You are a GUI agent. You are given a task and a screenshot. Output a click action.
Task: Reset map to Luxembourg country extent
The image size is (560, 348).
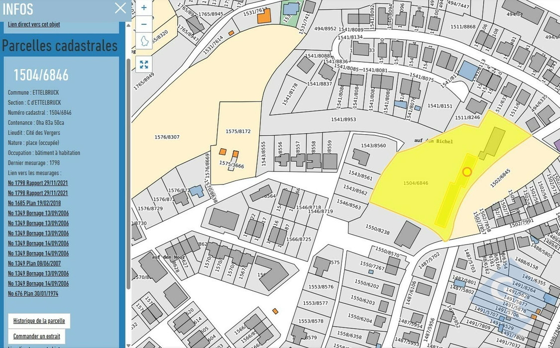144,41
